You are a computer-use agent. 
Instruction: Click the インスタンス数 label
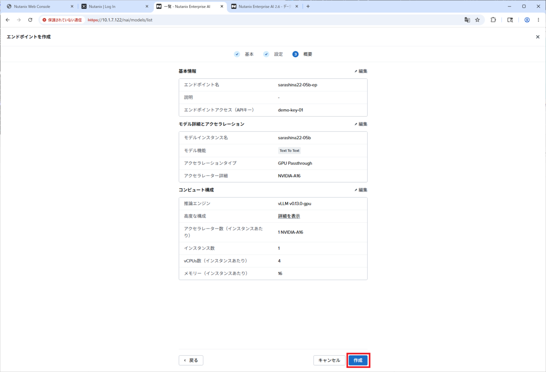pos(199,248)
